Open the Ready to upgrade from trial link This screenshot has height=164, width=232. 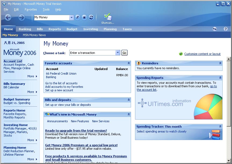coord(76,131)
